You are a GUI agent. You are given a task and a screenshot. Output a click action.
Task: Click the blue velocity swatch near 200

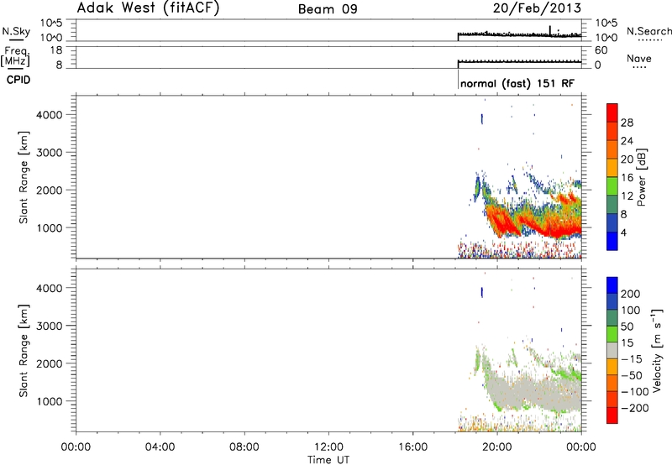612,285
